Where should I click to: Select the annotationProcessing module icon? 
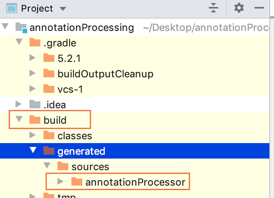pyautogui.click(x=21, y=27)
